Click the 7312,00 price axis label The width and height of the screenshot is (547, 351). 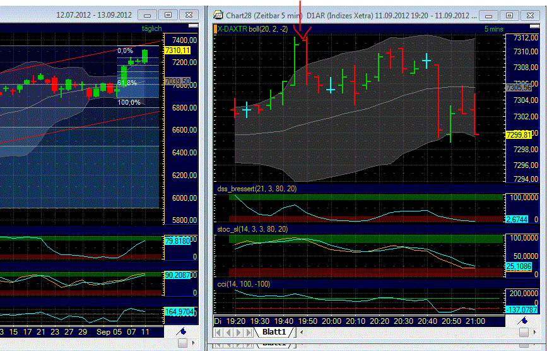526,38
